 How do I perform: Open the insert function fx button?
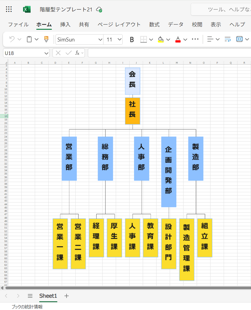point(77,53)
